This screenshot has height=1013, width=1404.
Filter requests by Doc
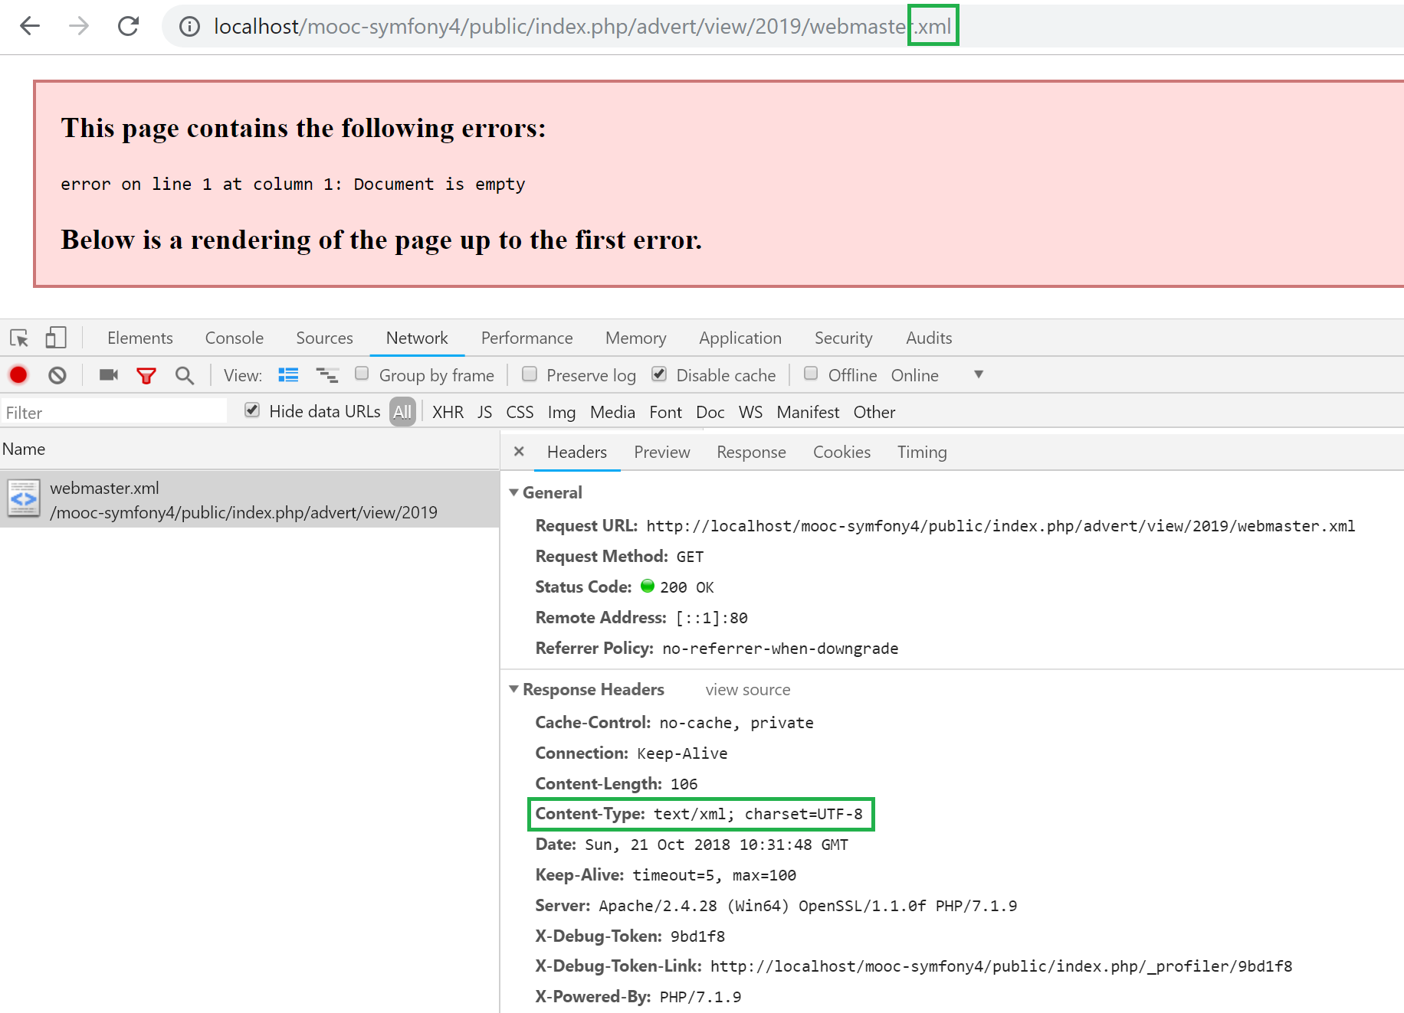tap(710, 412)
